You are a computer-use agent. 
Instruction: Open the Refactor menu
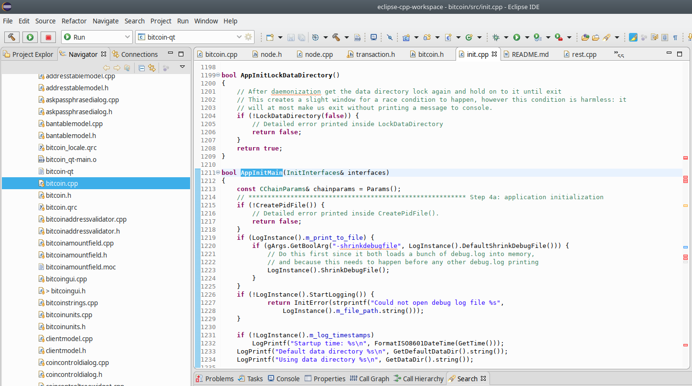(74, 21)
